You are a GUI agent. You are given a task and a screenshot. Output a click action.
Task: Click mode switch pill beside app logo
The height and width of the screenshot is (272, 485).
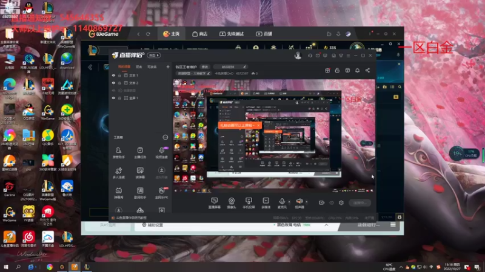pyautogui.click(x=154, y=55)
